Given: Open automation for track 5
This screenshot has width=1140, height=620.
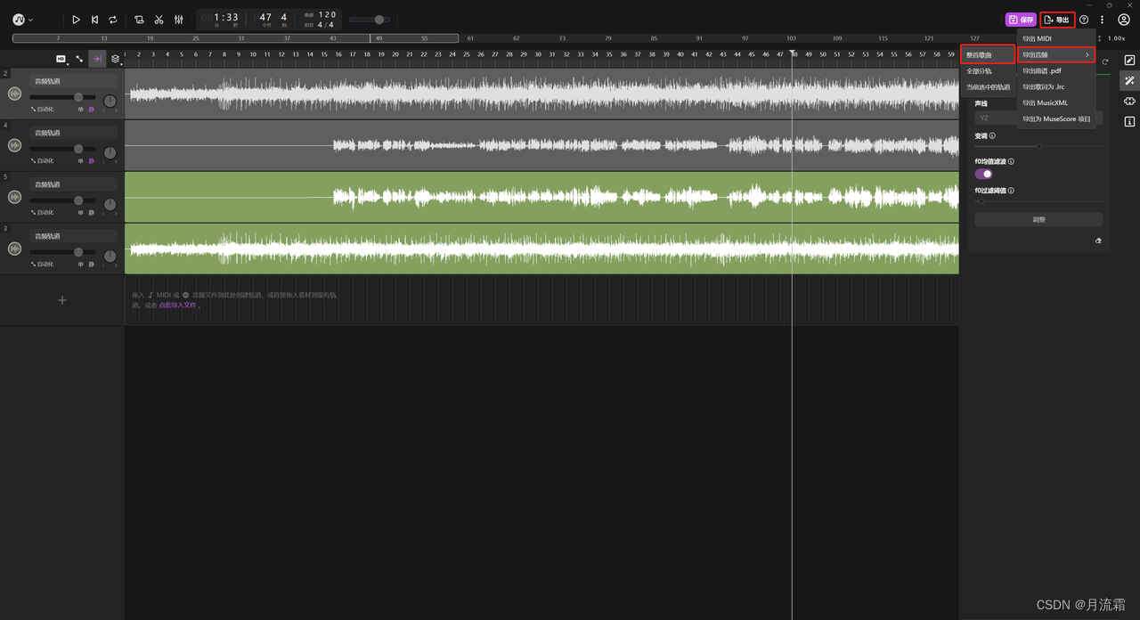Looking at the screenshot, I should (x=42, y=213).
